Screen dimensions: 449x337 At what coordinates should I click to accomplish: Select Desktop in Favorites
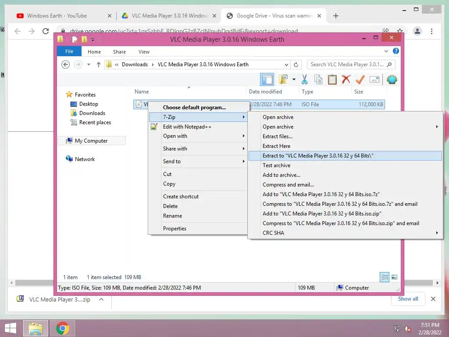tap(84, 104)
